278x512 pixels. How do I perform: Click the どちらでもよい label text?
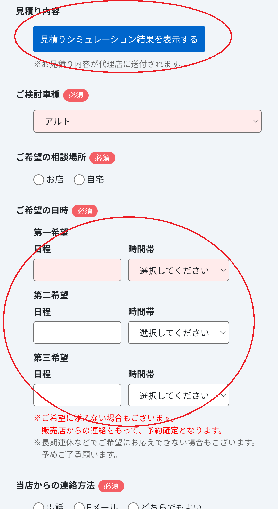pyautogui.click(x=172, y=507)
